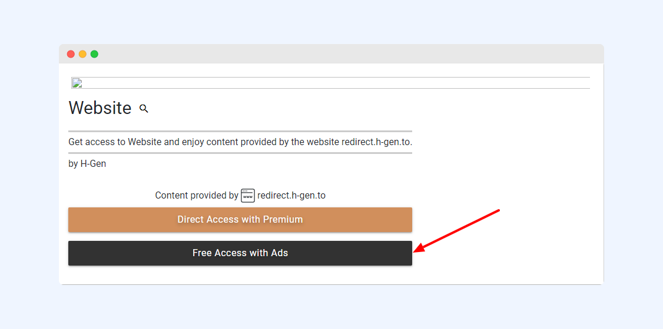This screenshot has width=663, height=329.
Task: Click the light blue backdrop outside window
Action: pos(331,21)
